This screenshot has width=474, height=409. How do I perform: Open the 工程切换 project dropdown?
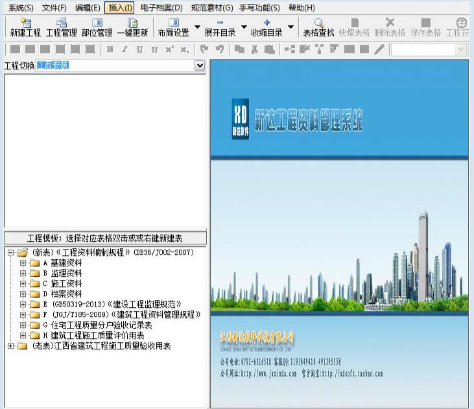click(x=200, y=65)
